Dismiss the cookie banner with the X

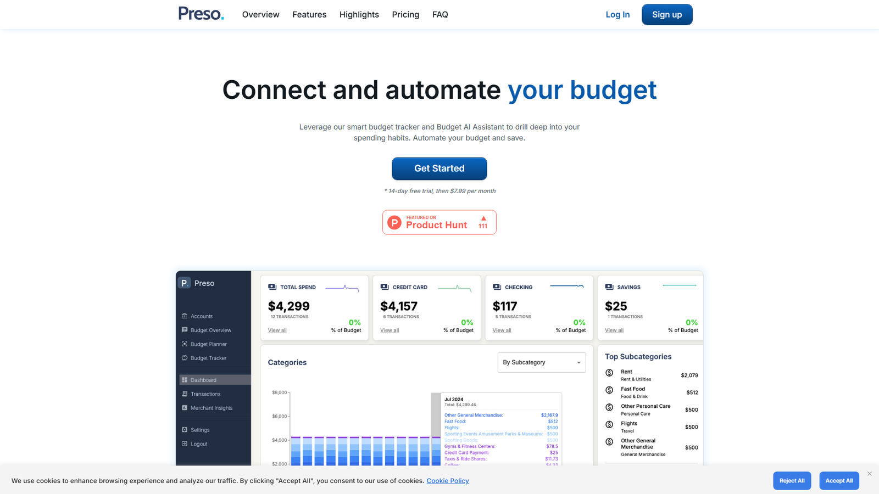click(869, 473)
